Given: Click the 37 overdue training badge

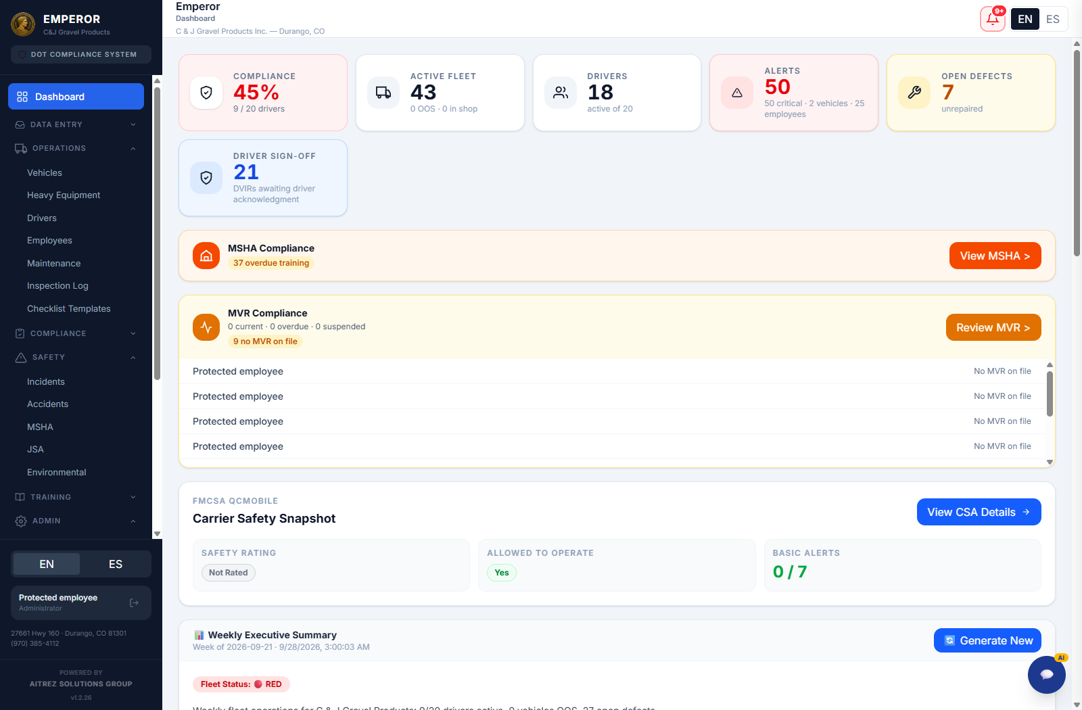Looking at the screenshot, I should [x=271, y=263].
